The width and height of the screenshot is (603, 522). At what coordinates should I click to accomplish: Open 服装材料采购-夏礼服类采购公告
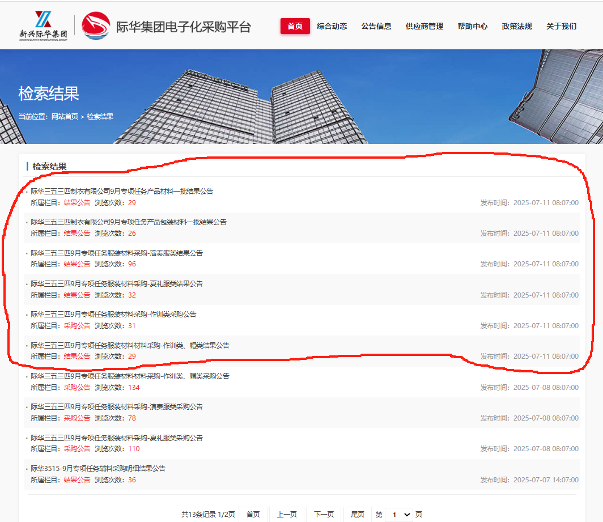coord(117,438)
